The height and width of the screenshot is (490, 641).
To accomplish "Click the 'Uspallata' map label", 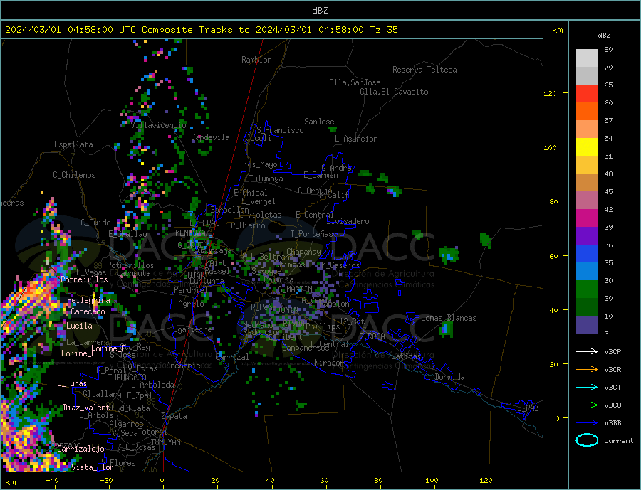I will 73,144.
